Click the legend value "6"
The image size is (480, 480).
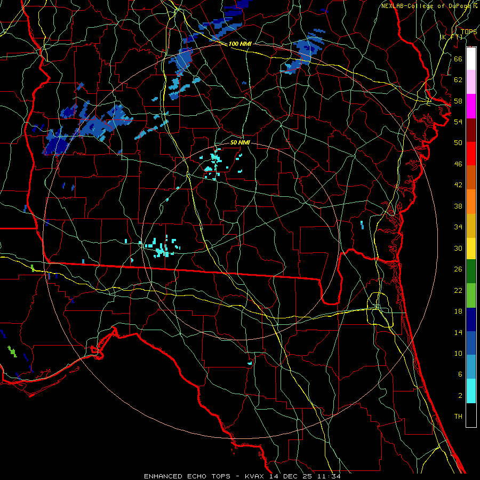tap(460, 374)
